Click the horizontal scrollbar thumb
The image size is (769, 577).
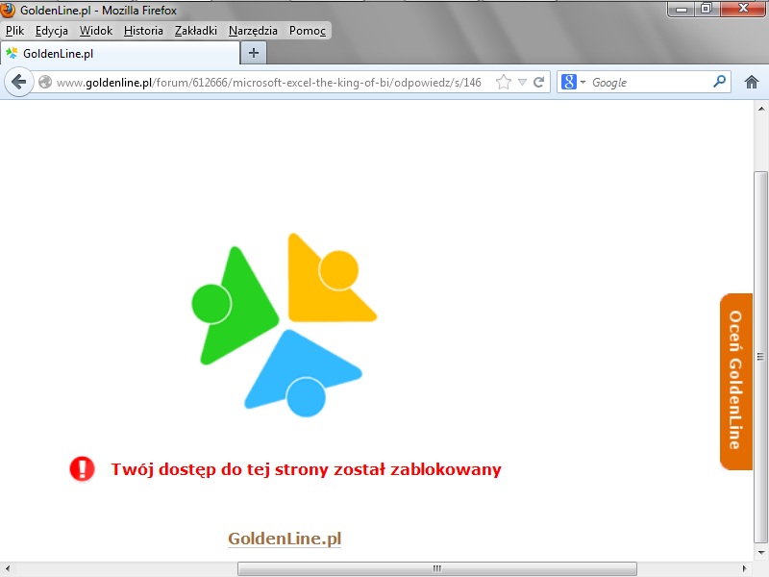click(437, 568)
